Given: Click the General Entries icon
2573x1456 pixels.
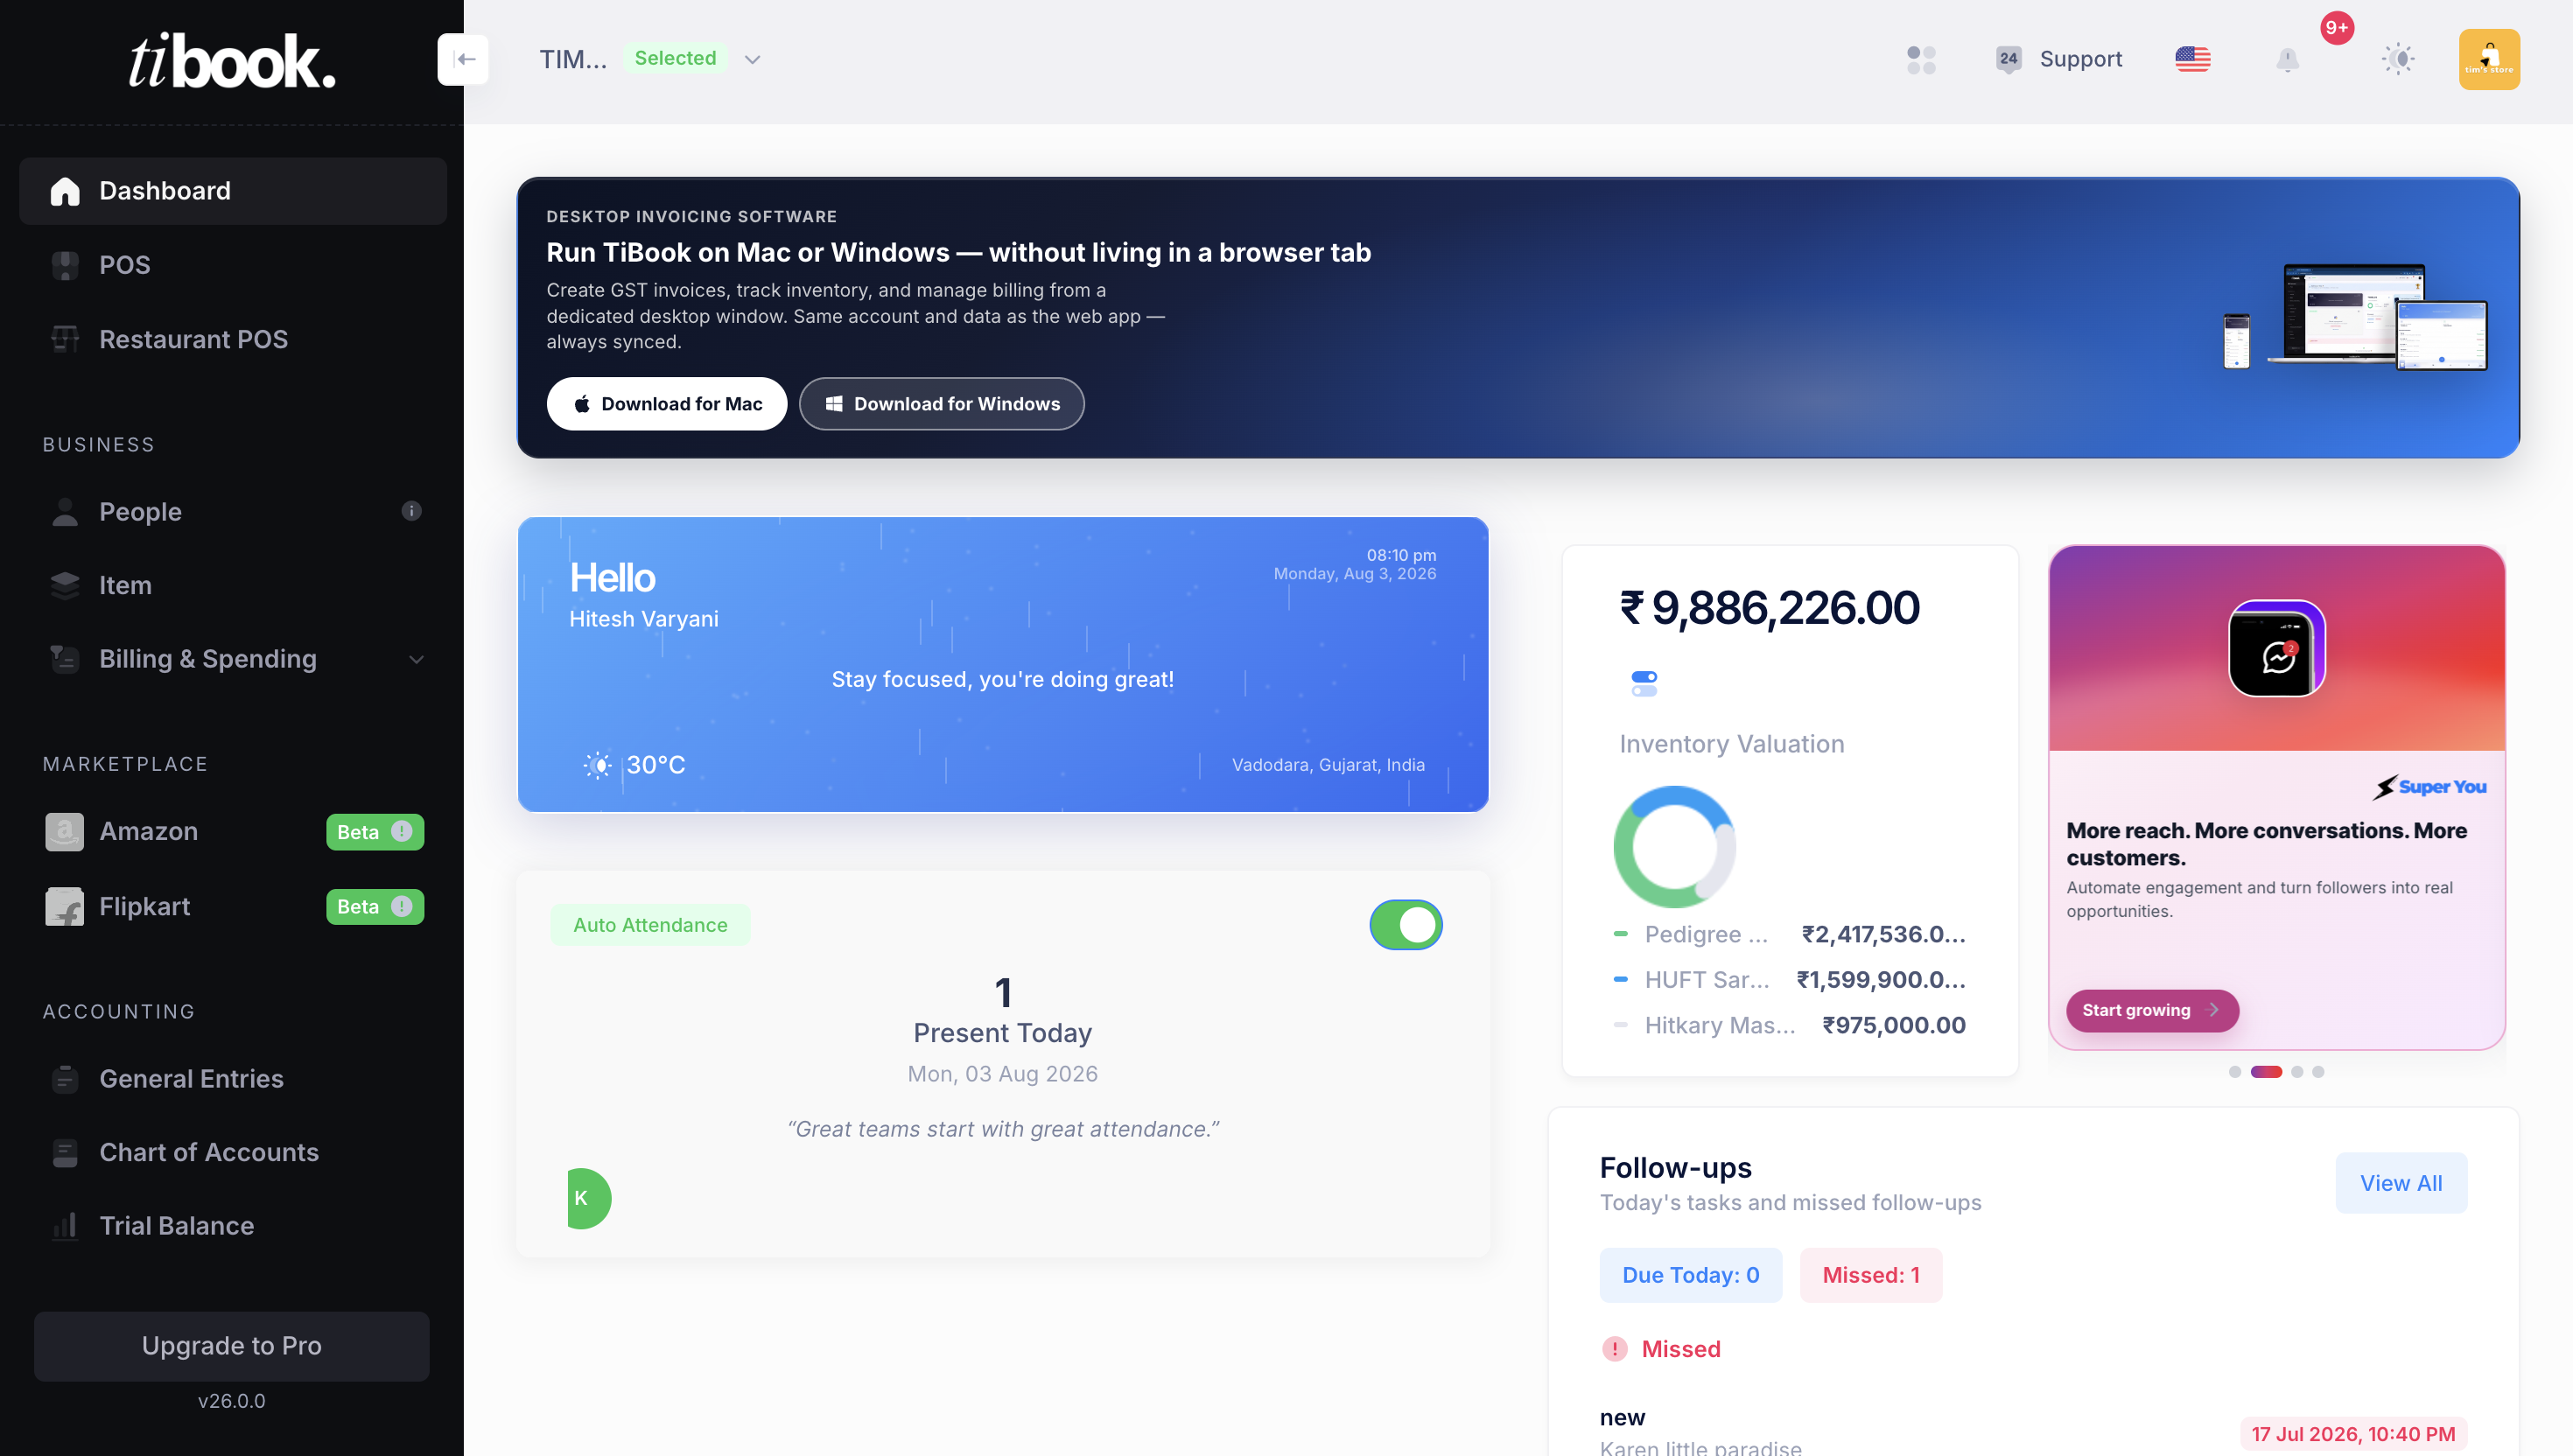Looking at the screenshot, I should tap(65, 1079).
